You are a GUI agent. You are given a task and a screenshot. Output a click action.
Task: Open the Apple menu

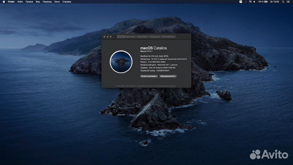click(x=3, y=2)
